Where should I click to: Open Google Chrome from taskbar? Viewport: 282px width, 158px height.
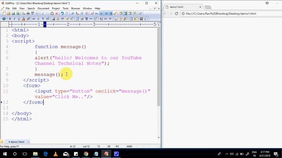(x=86, y=154)
